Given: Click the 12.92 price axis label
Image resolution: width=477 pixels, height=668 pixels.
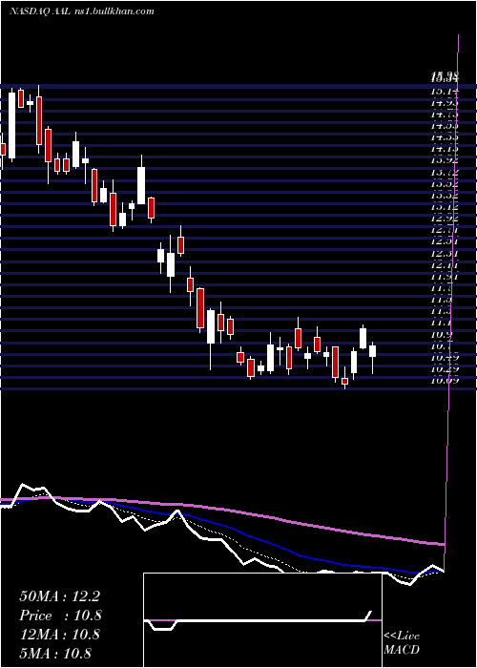Looking at the screenshot, I should click(x=445, y=219).
